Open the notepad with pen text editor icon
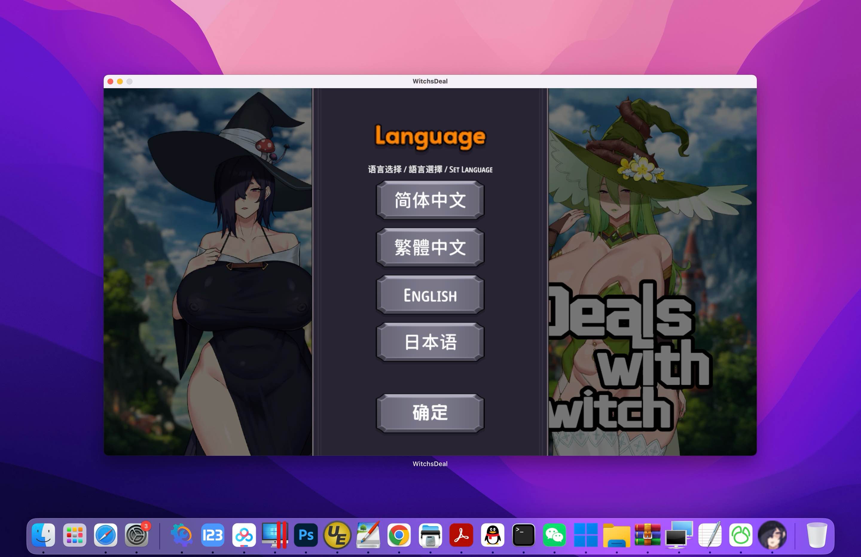The width and height of the screenshot is (861, 557). [x=710, y=535]
